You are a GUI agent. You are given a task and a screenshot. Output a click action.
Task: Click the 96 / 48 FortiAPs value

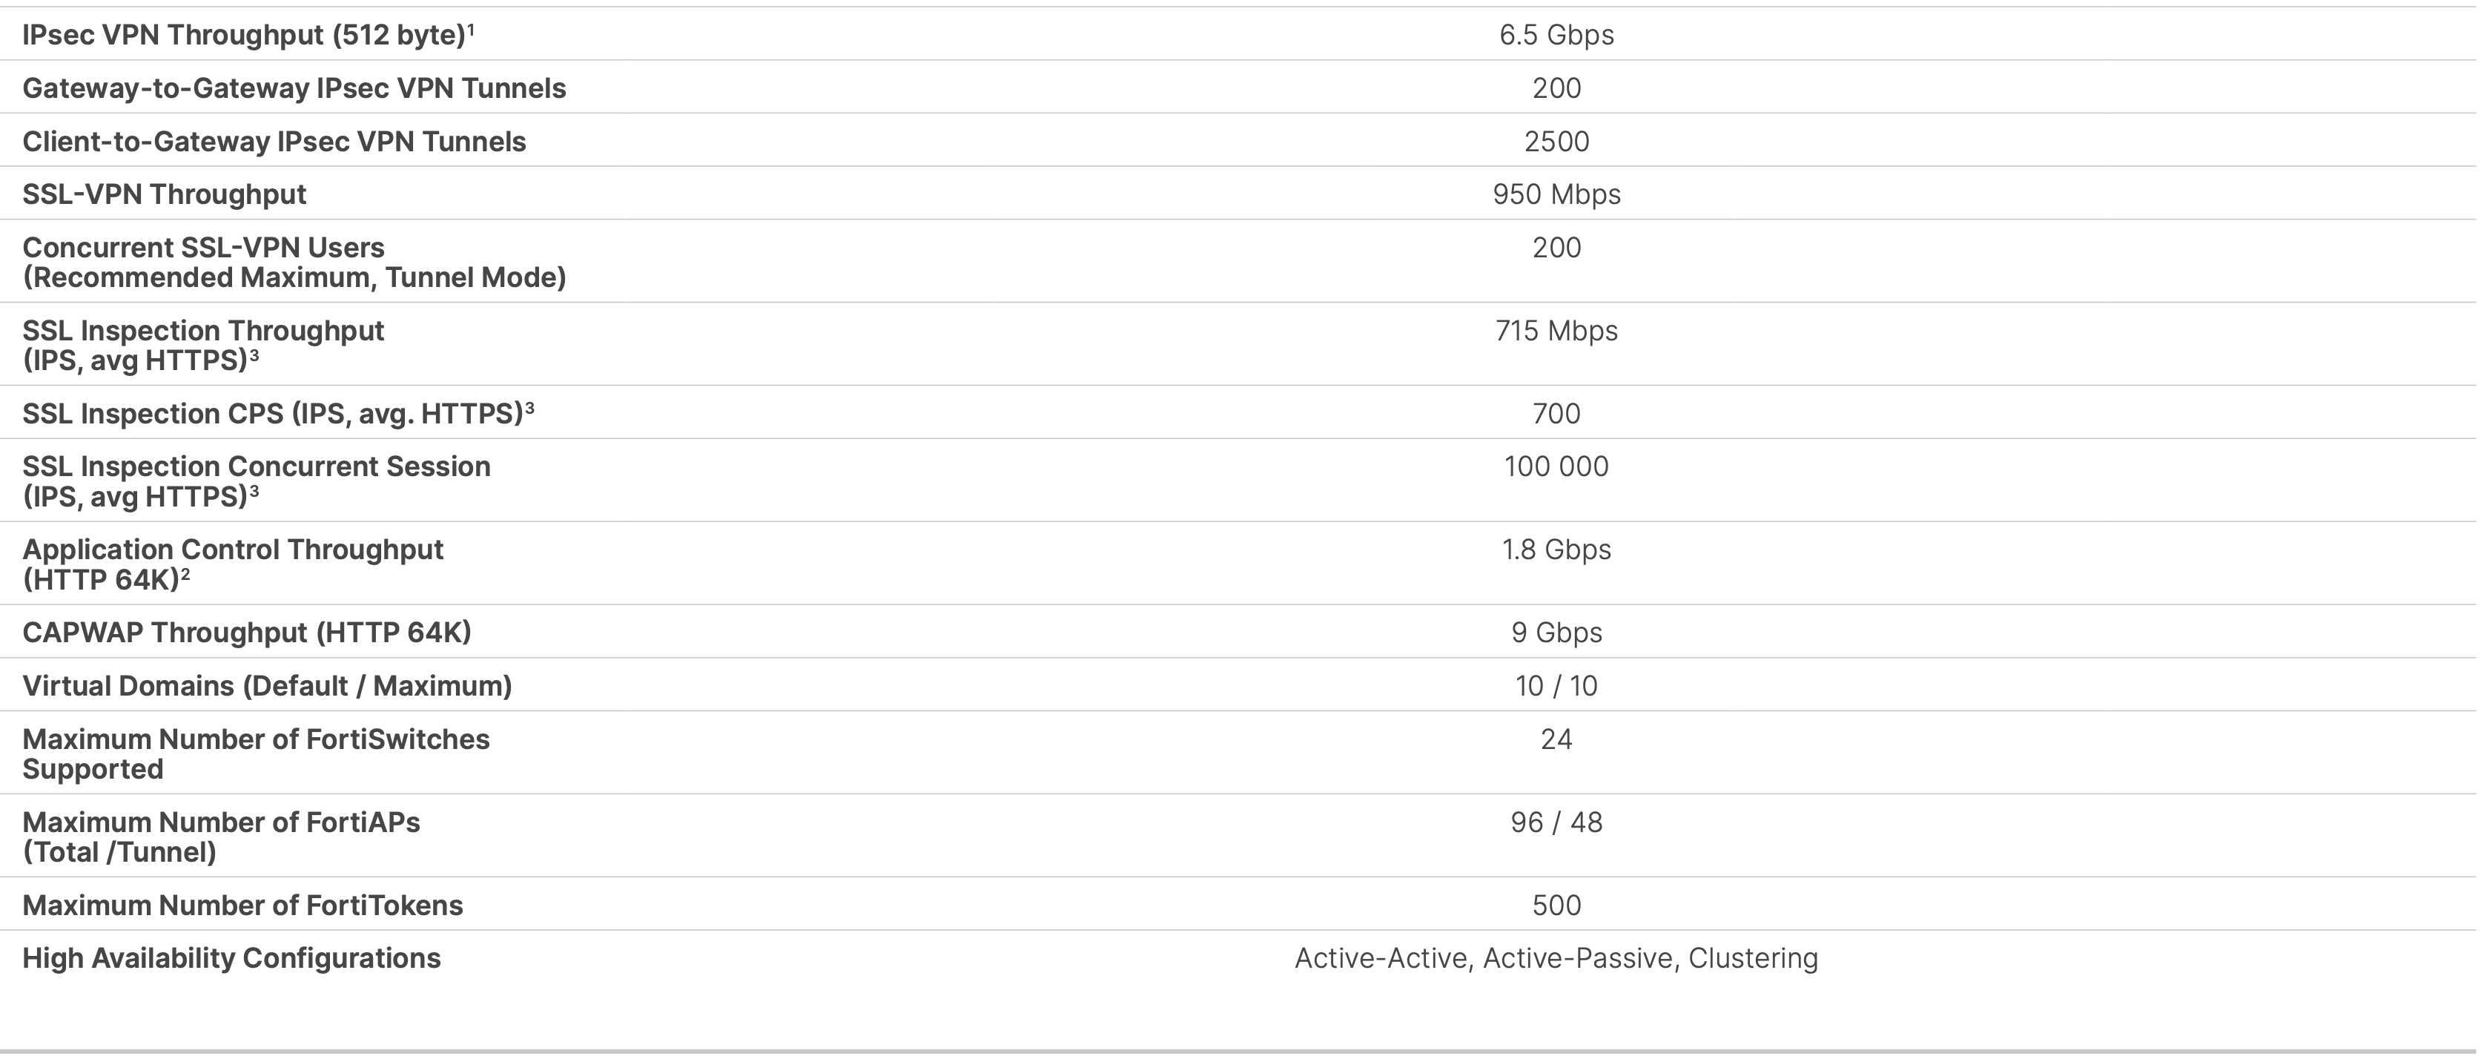coord(1556,822)
